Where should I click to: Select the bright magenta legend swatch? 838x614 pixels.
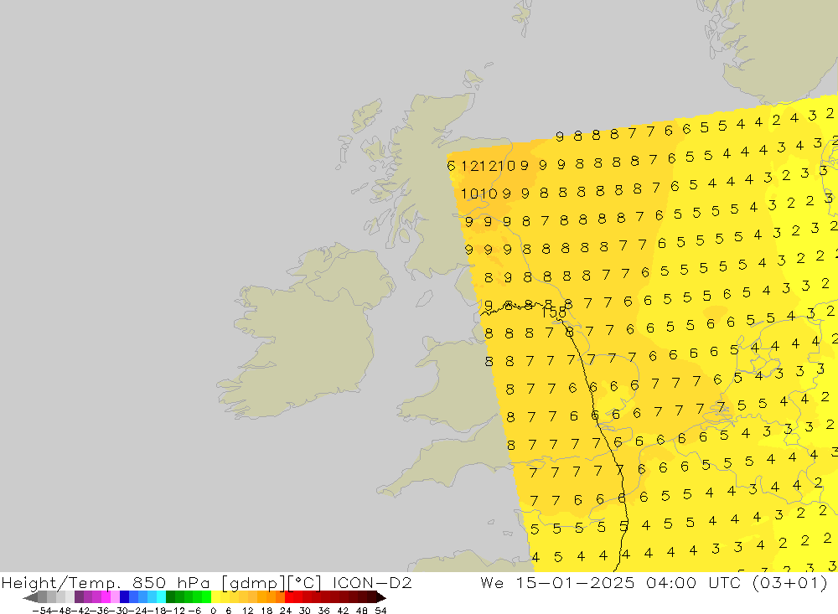tap(106, 597)
